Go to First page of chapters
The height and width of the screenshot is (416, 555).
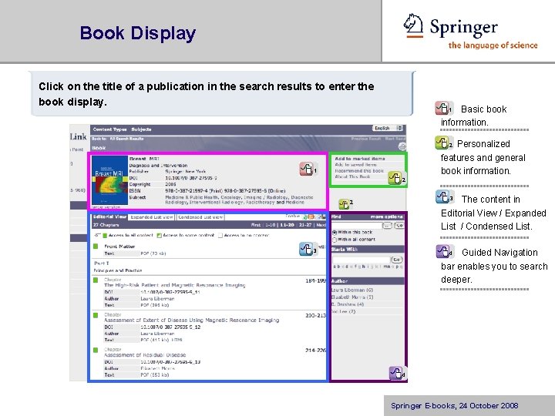(256, 225)
